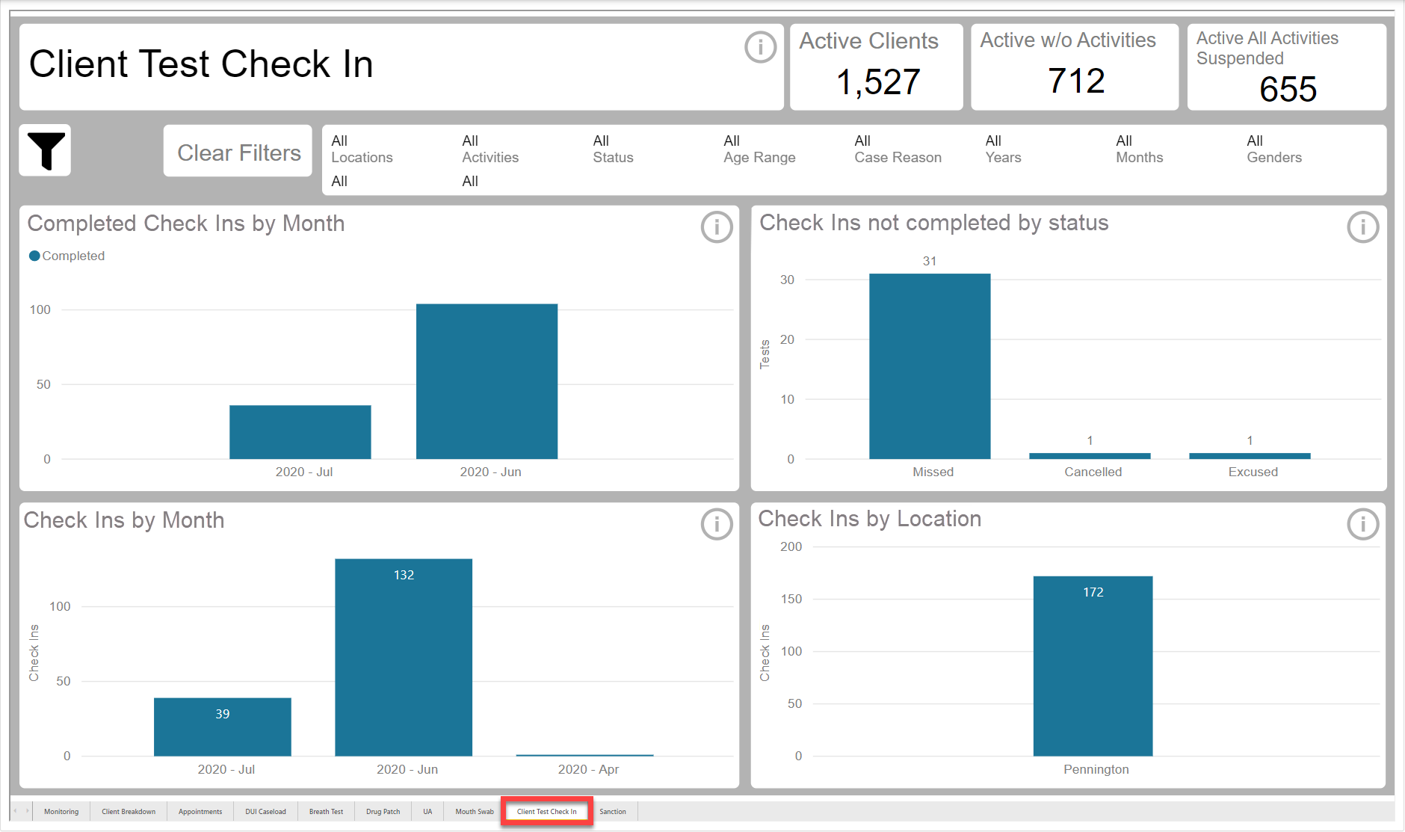The width and height of the screenshot is (1405, 832).
Task: Select the Missed bar in status chart
Action: (930, 366)
